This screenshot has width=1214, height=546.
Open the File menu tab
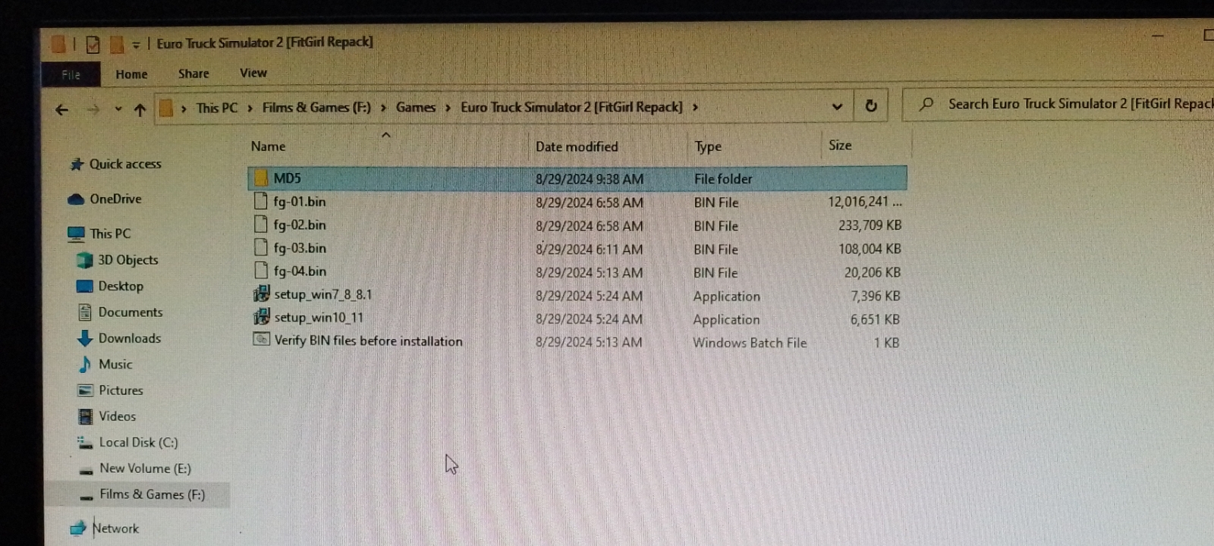coord(71,74)
